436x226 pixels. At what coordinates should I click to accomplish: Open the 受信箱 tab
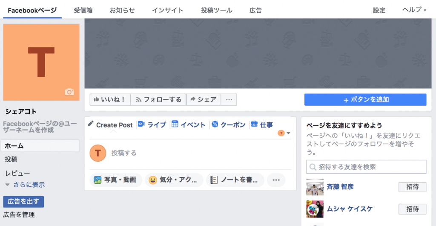(83, 10)
